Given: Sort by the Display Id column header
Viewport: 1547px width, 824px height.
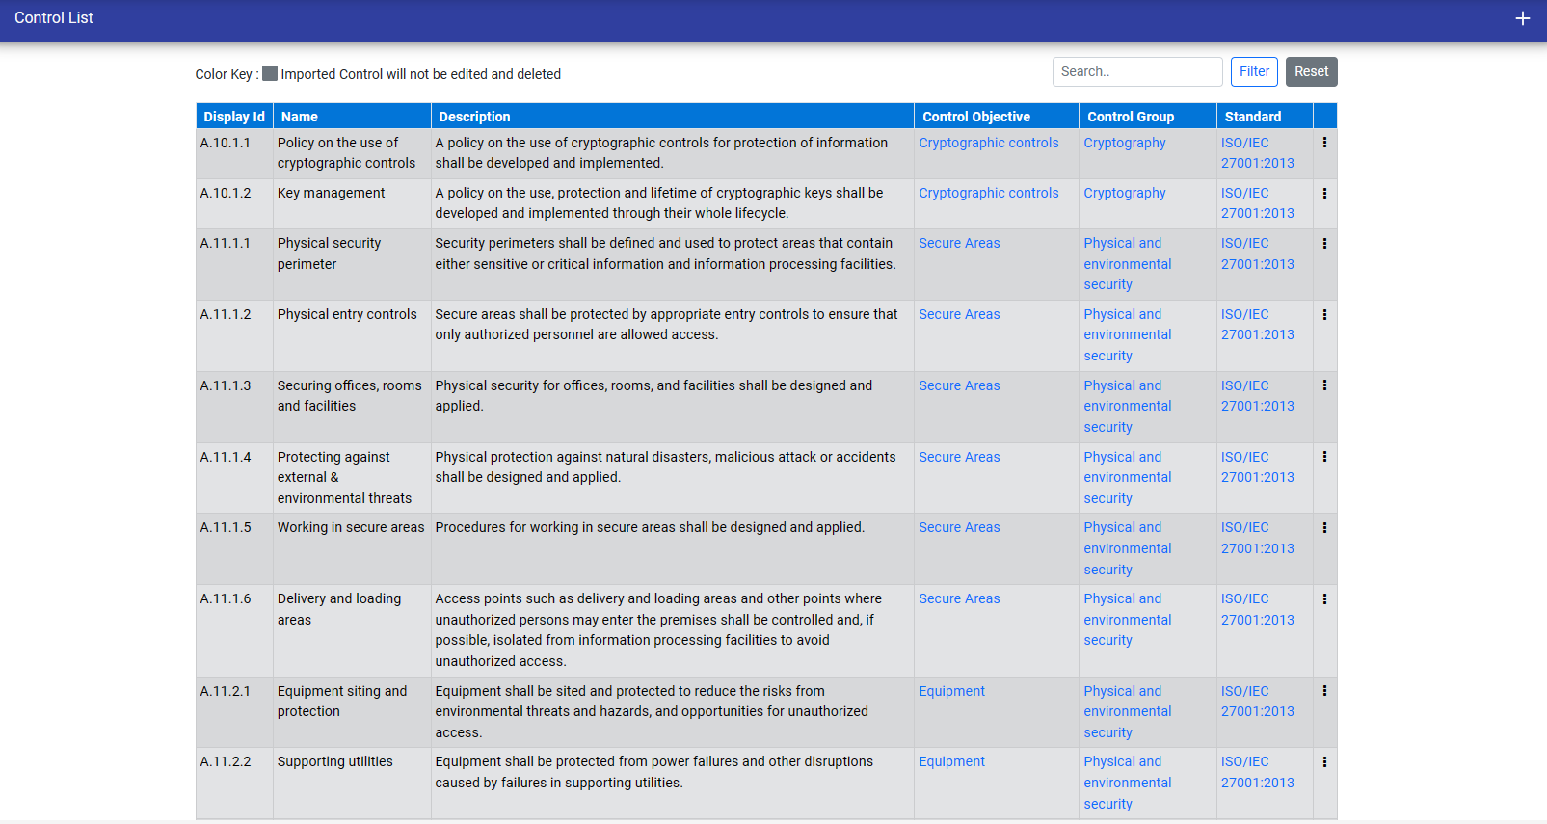Looking at the screenshot, I should (234, 117).
